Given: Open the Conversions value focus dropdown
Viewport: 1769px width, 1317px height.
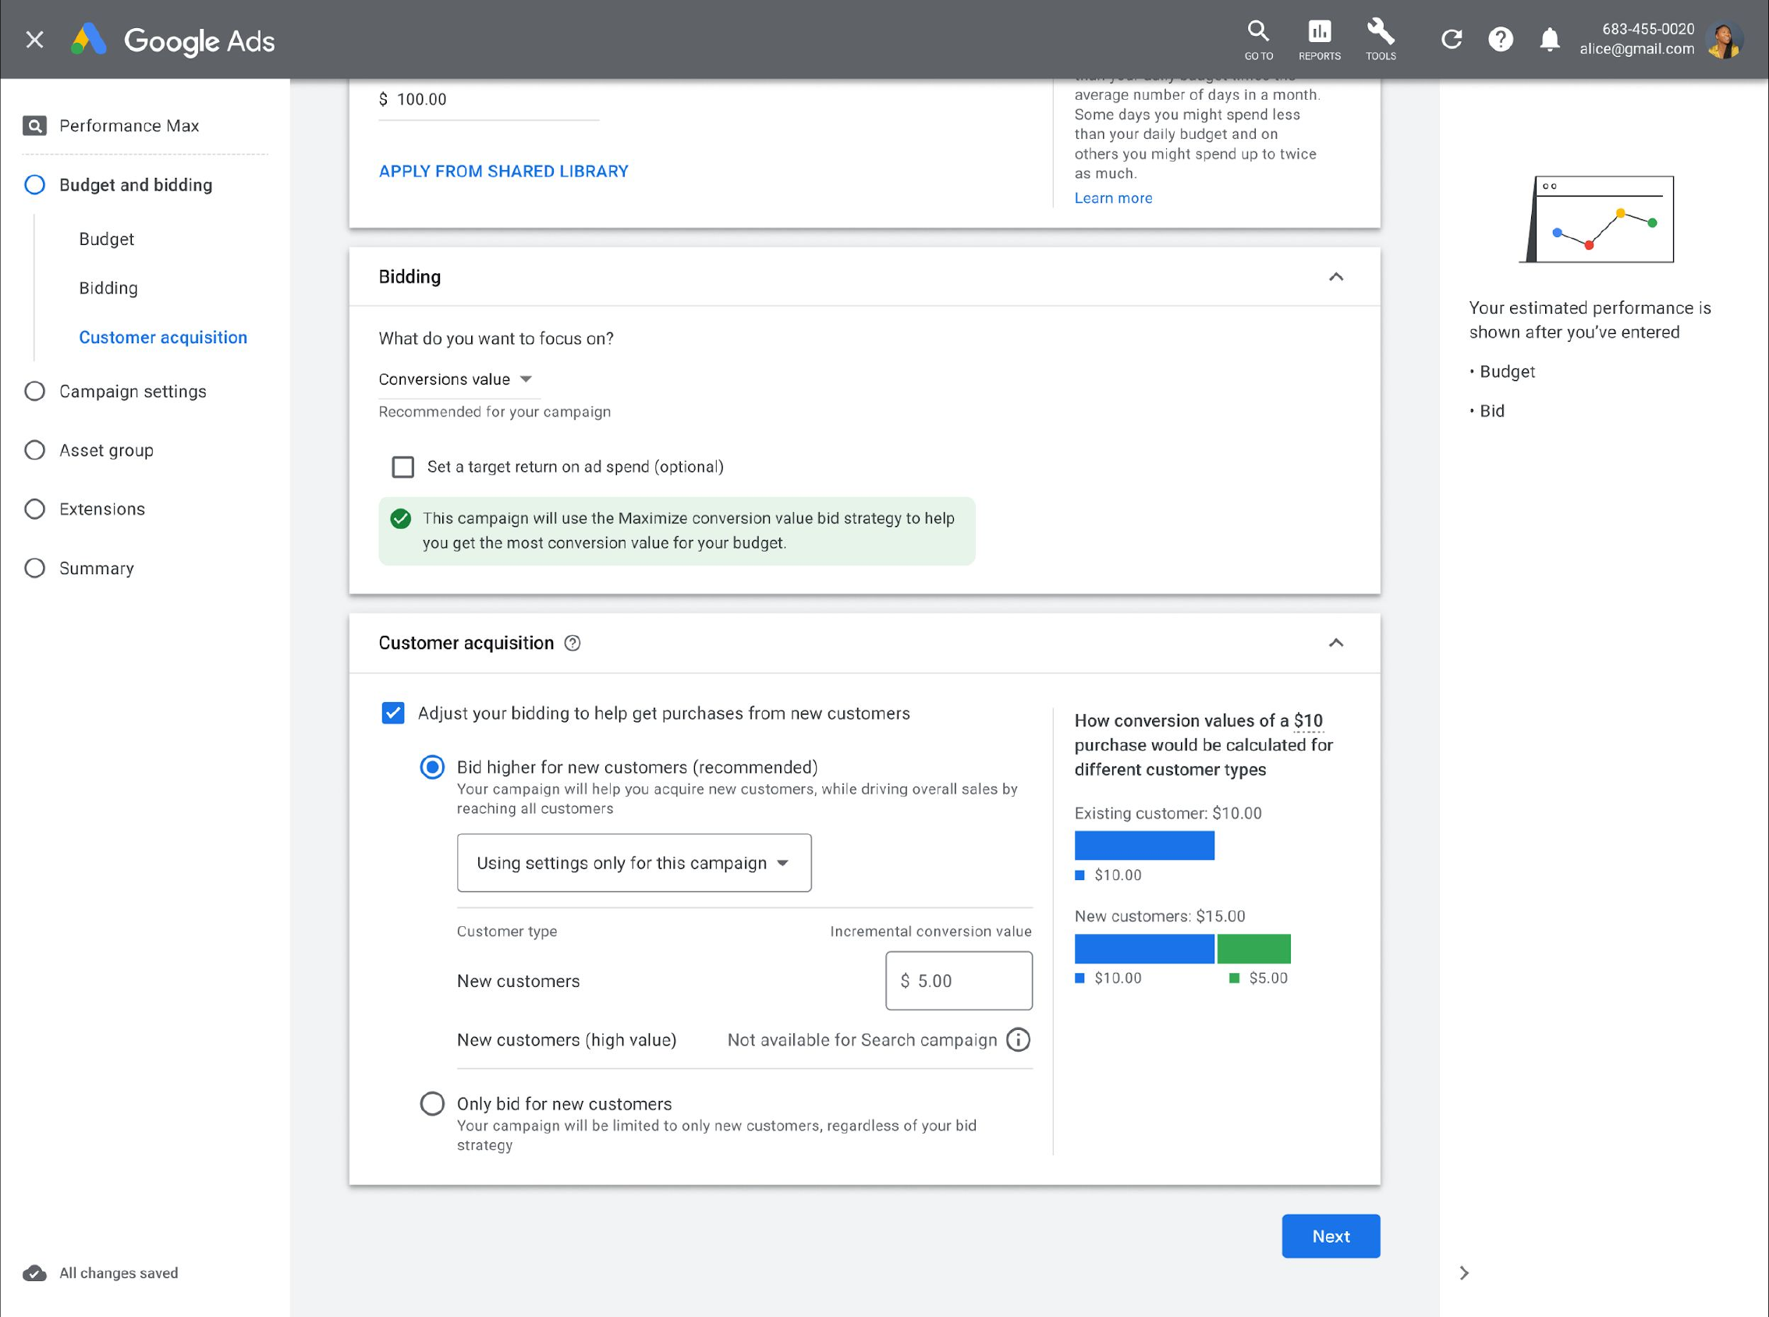Looking at the screenshot, I should coord(459,379).
